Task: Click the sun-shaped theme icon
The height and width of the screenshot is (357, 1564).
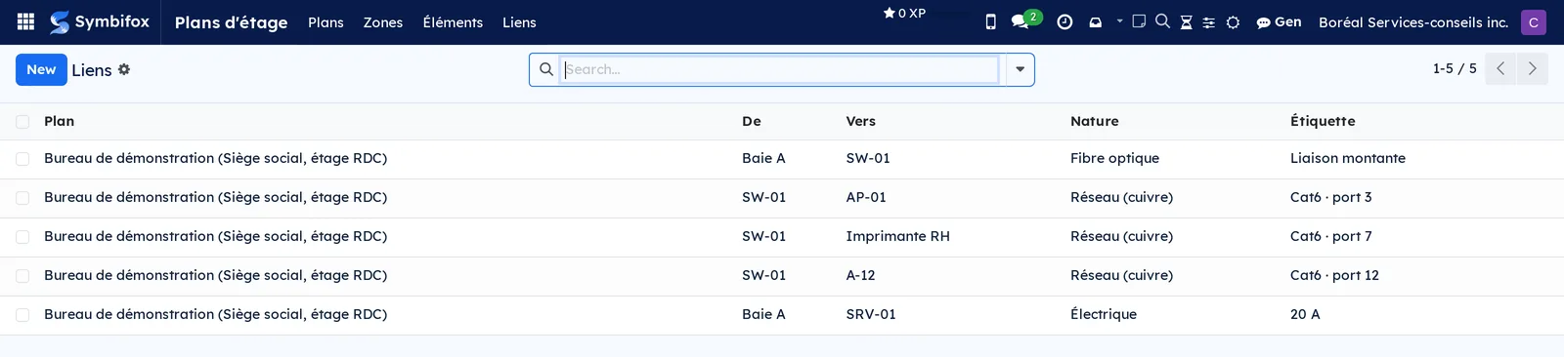Action: (x=1233, y=22)
